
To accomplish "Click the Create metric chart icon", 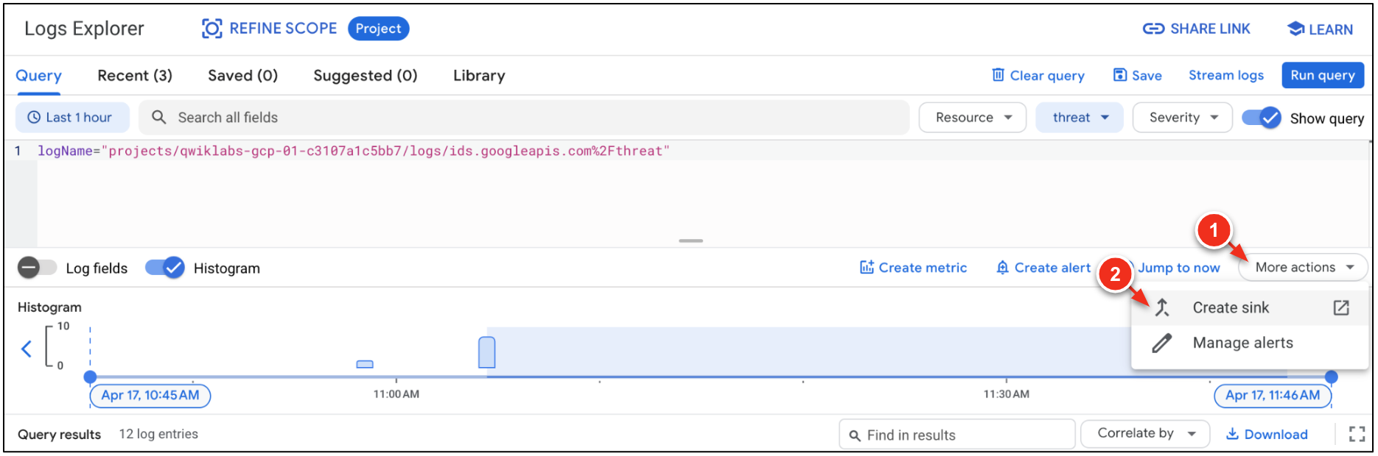I will [x=867, y=268].
